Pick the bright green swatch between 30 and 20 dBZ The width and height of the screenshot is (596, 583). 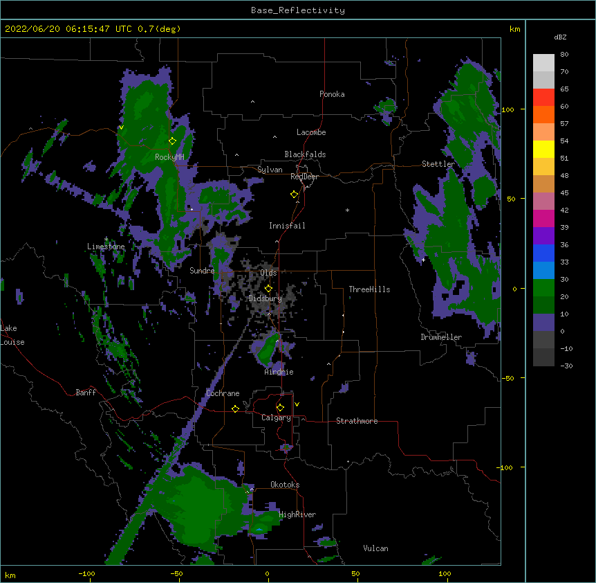[543, 288]
